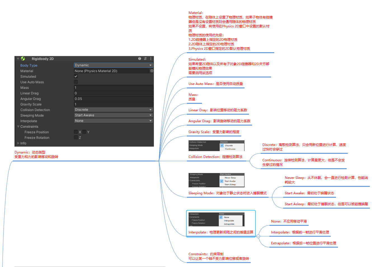The height and width of the screenshot is (267, 392).
Task: Select the selected Interpolate thumbnail mind map node
Action: tap(221, 224)
